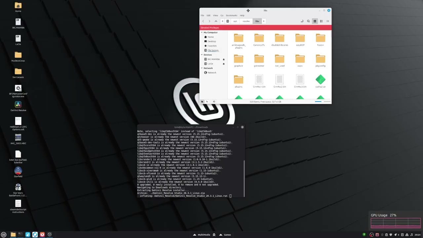Open the Go menu

pos(222,16)
